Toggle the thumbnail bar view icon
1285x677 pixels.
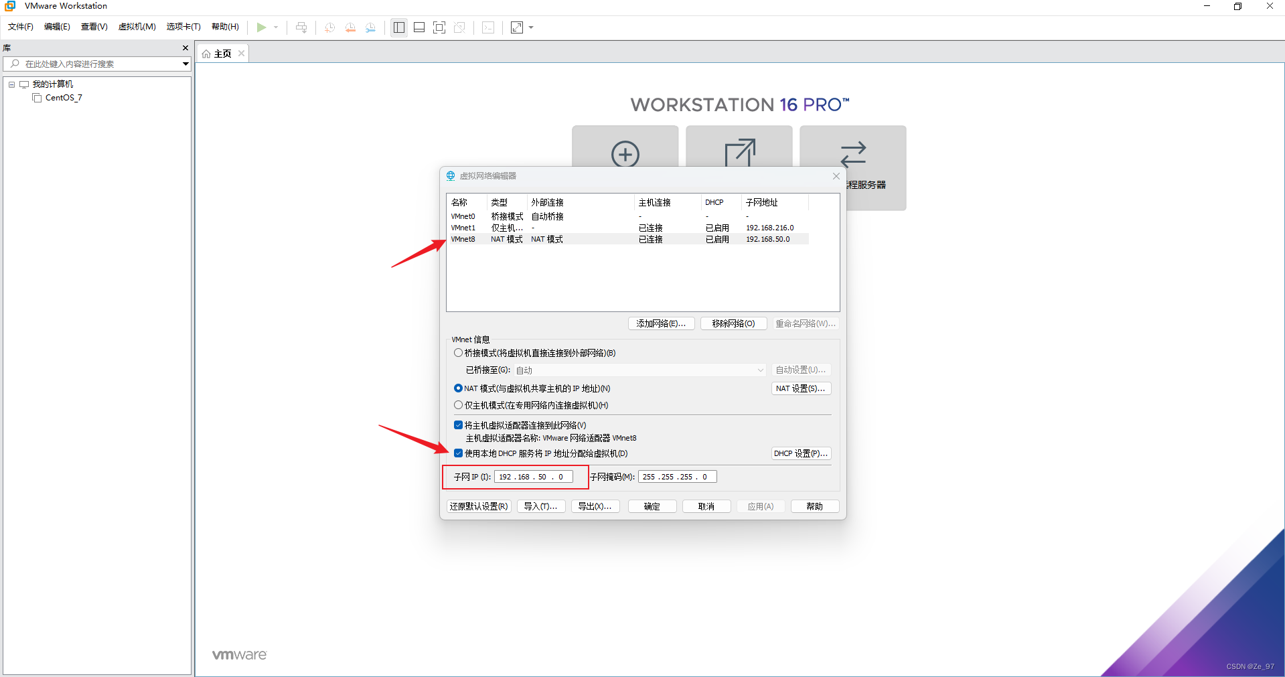419,27
